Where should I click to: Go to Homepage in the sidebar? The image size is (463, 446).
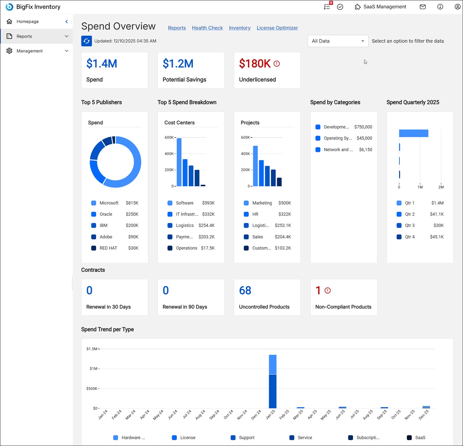[x=37, y=21]
